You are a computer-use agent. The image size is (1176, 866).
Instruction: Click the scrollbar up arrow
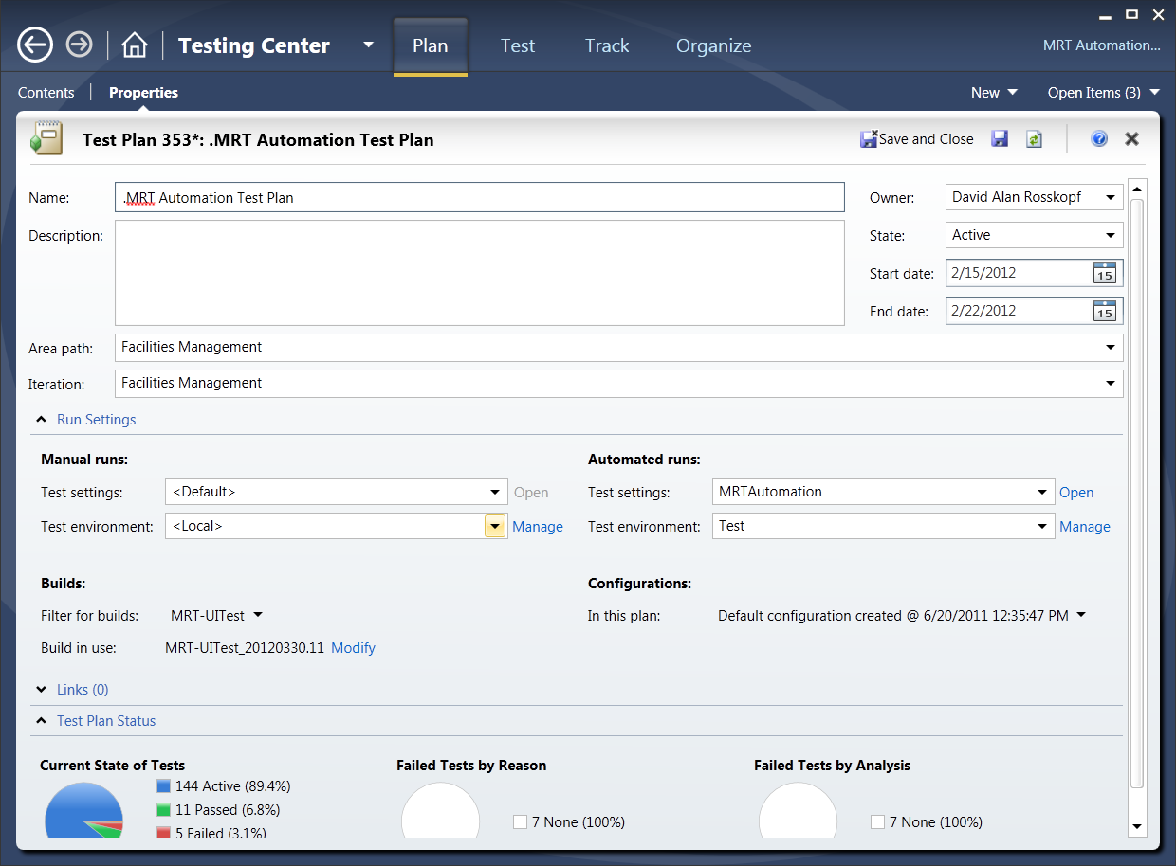point(1138,188)
